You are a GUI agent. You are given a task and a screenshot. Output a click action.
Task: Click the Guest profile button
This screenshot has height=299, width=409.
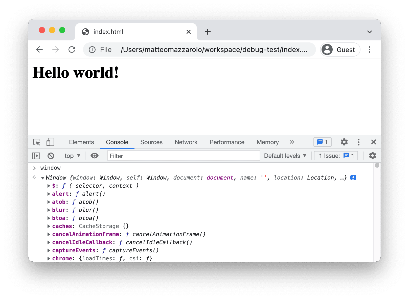(340, 50)
